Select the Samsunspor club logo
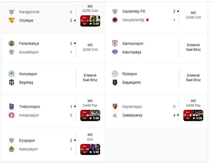 [115, 44]
